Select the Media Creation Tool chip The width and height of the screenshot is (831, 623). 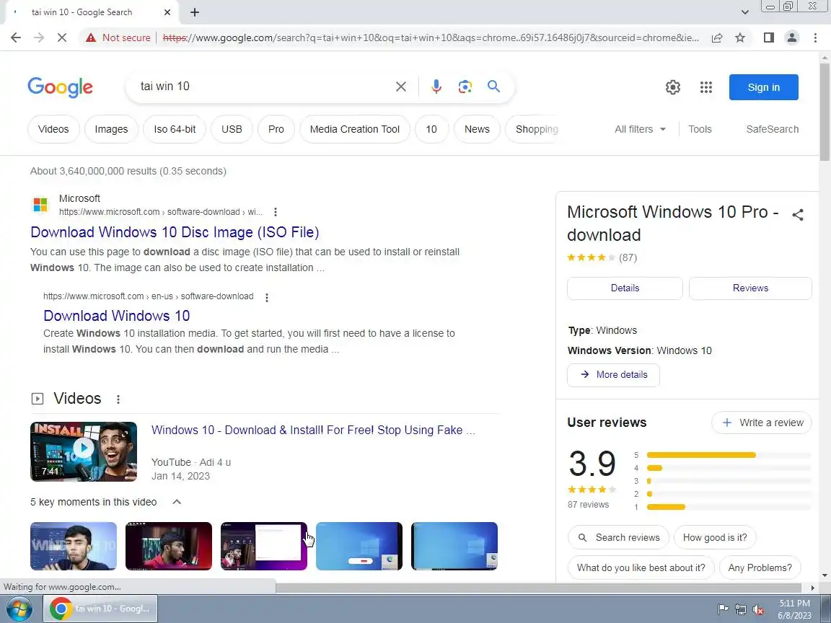pyautogui.click(x=355, y=129)
